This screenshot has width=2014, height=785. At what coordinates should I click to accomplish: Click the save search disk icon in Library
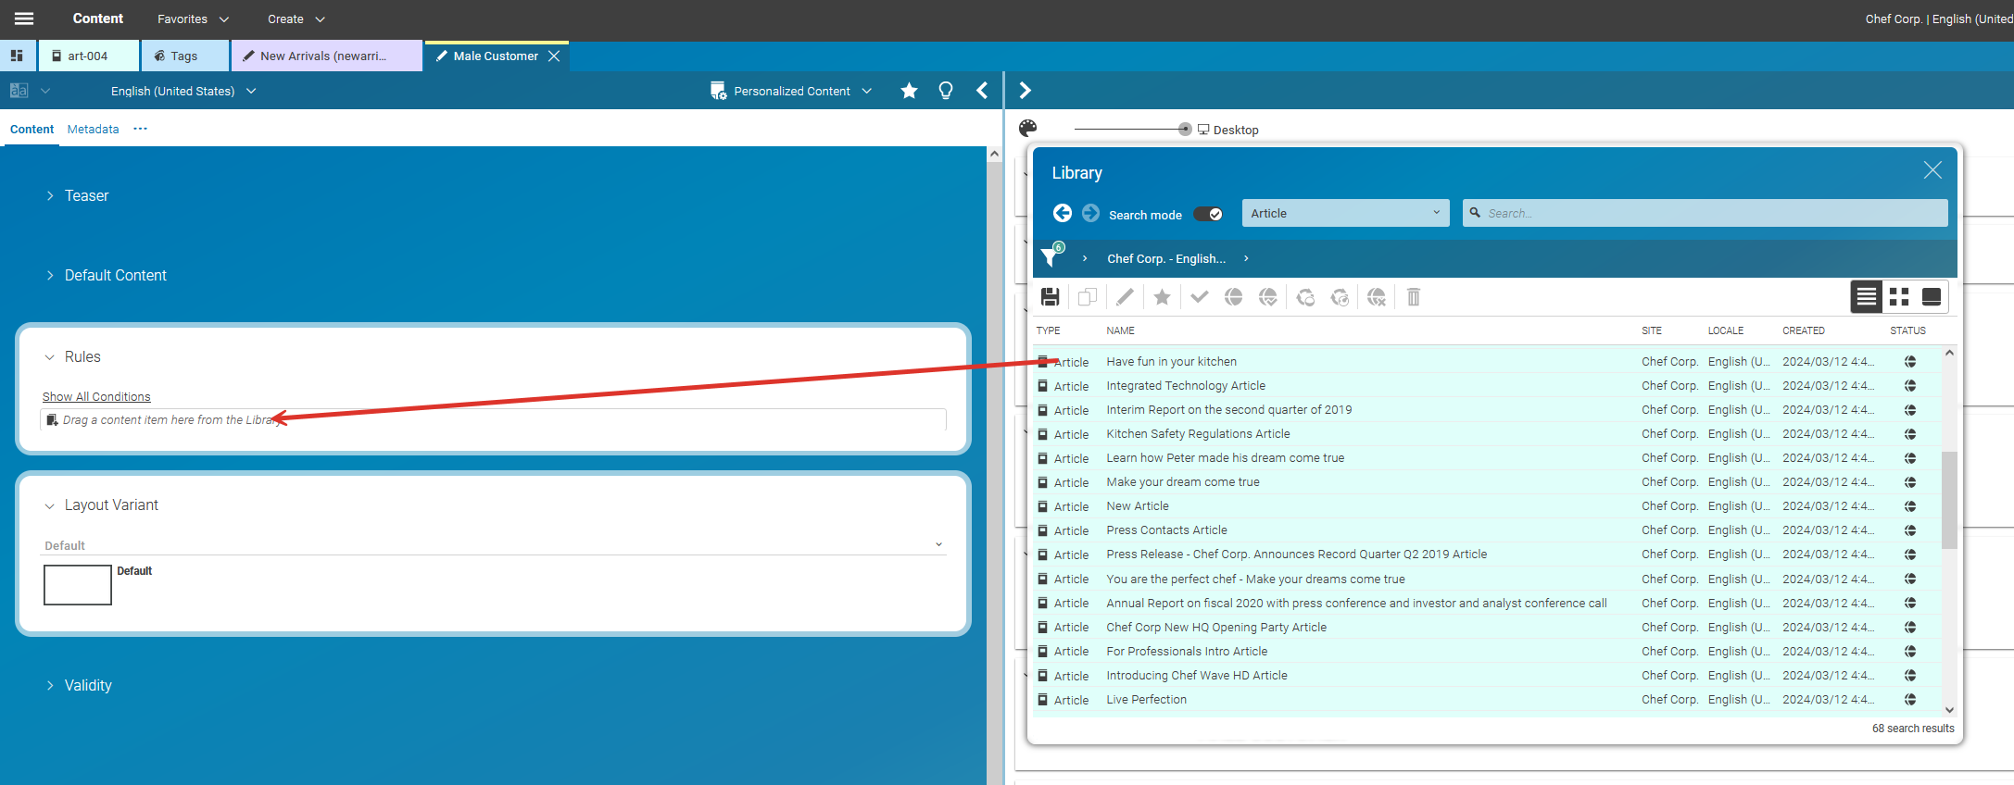[1050, 297]
